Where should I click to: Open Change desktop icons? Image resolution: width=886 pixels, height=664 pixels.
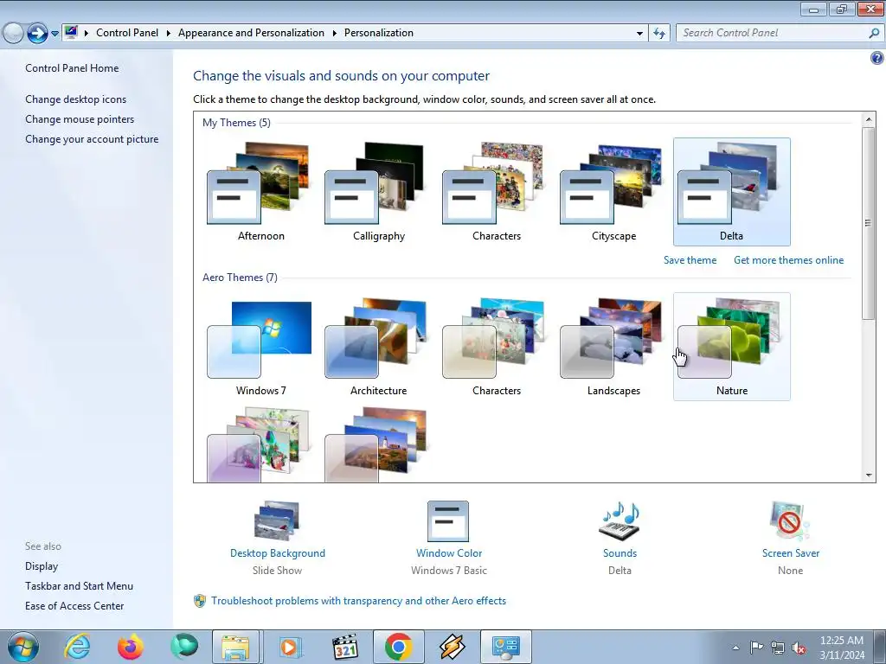76,99
